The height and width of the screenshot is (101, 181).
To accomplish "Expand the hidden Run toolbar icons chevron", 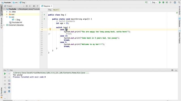I will [5, 98].
